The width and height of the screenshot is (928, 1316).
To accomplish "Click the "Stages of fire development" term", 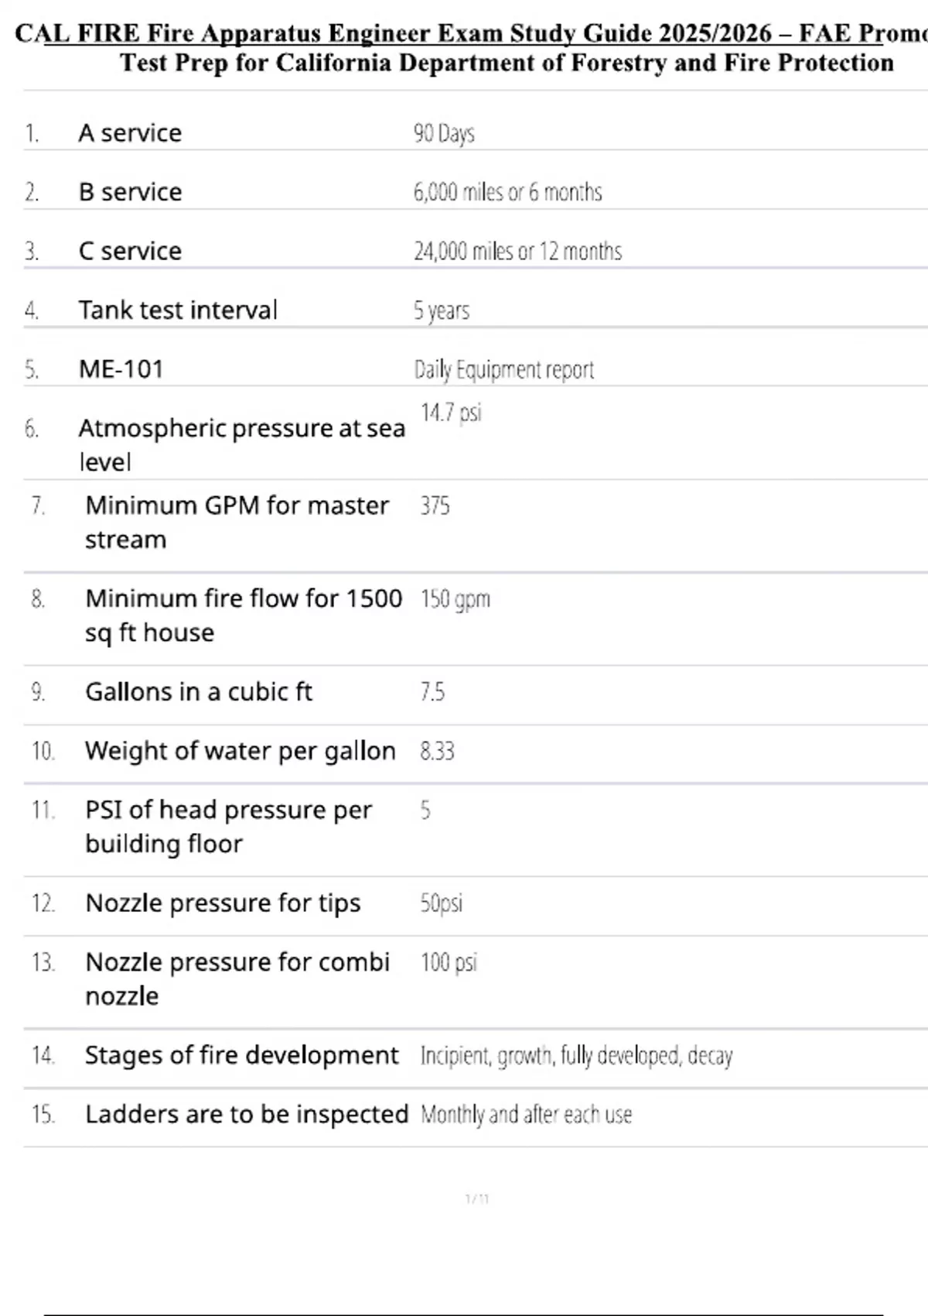I will coord(241,1055).
